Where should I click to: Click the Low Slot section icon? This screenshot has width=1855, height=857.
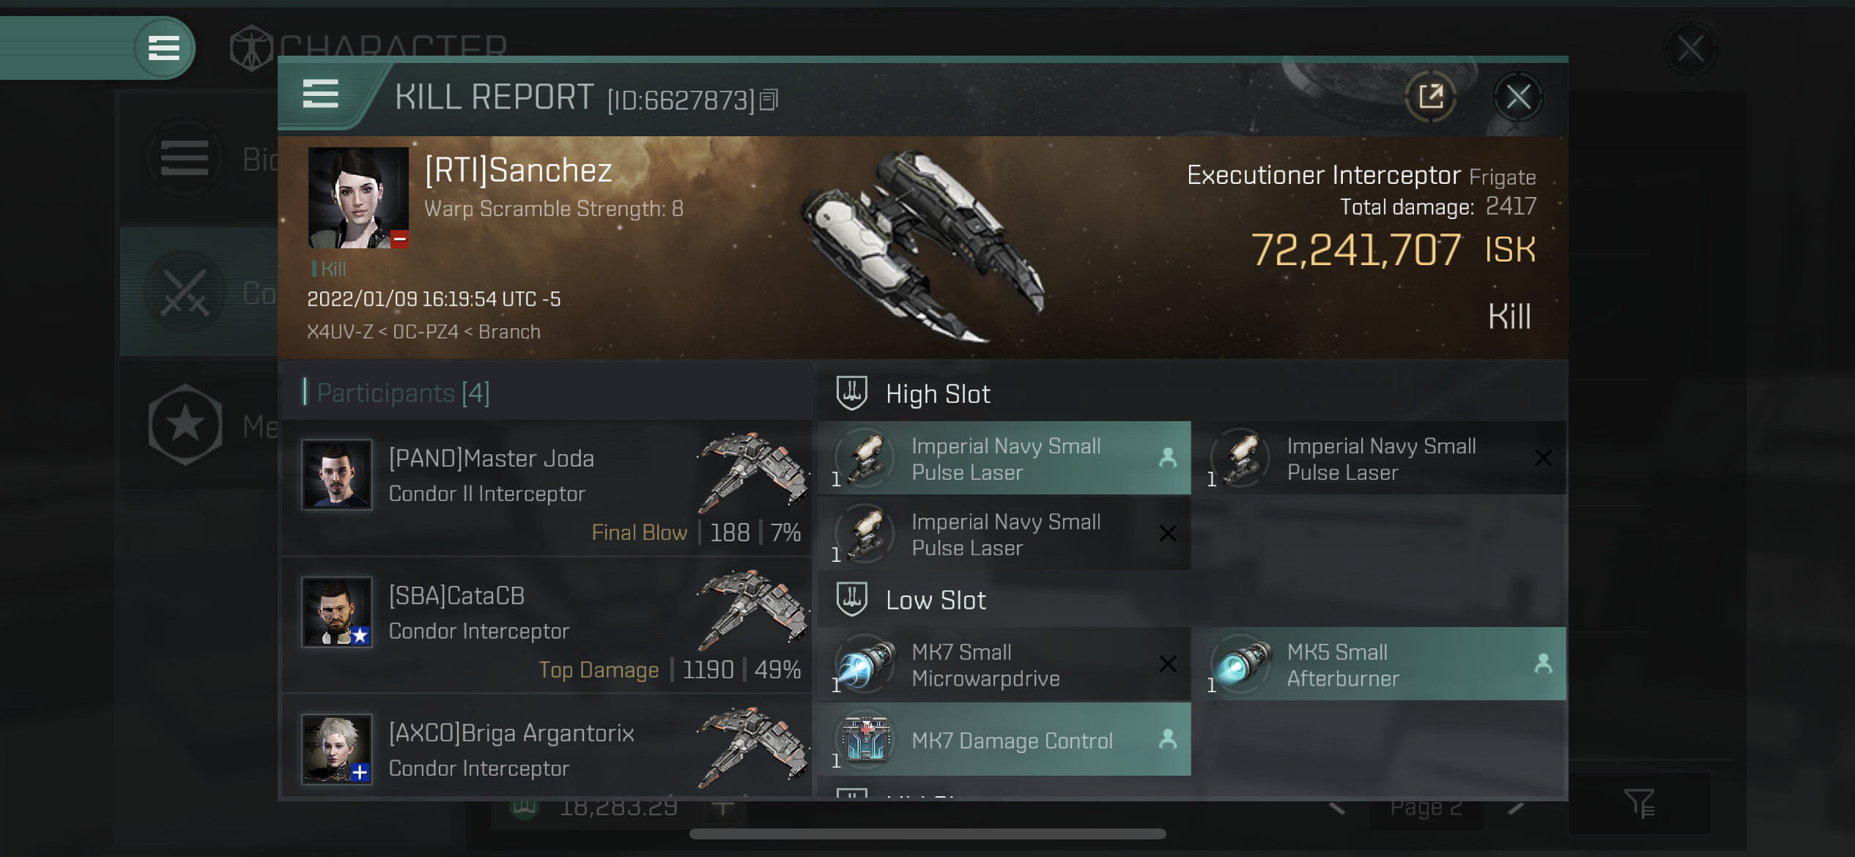coord(851,599)
